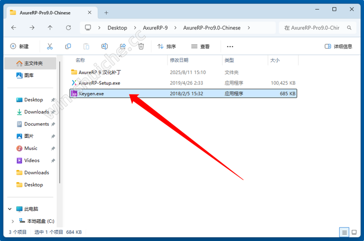Viewport: 364px width, 241px height.
Task: Open 图库 in the sidebar
Action: [x=29, y=75]
